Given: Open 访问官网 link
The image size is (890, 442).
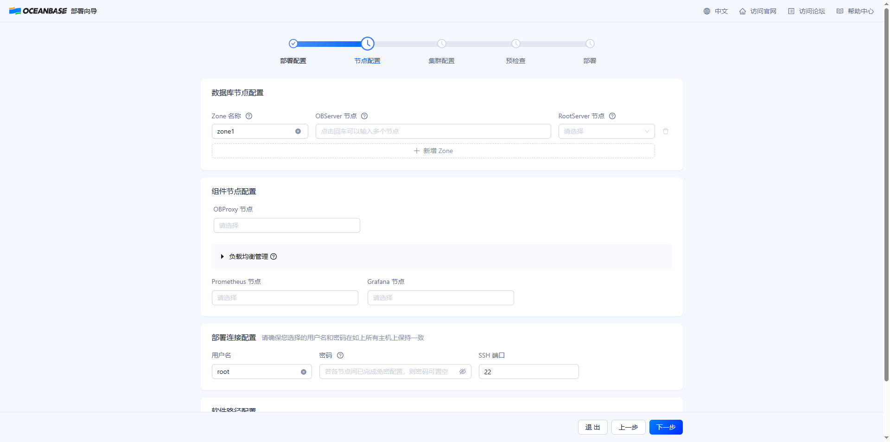Looking at the screenshot, I should tap(763, 11).
